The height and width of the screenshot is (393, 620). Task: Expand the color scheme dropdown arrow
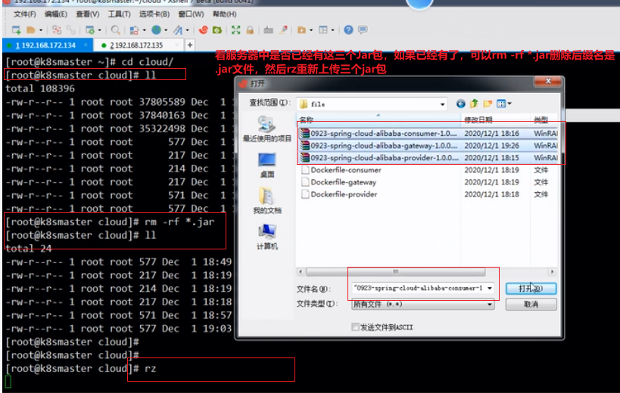click(x=145, y=30)
